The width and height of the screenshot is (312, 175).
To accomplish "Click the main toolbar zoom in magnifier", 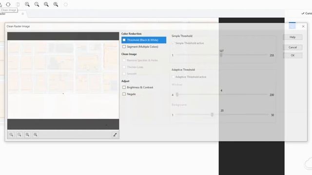I will [x=27, y=4].
